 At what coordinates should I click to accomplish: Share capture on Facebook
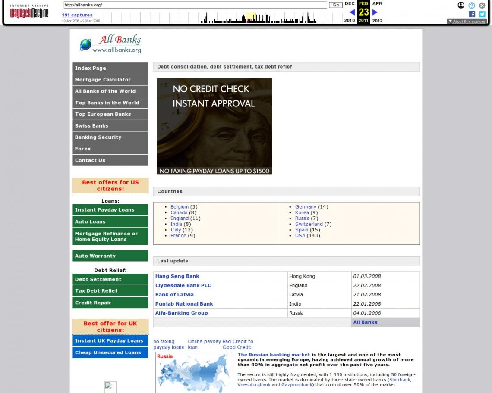[x=472, y=14]
